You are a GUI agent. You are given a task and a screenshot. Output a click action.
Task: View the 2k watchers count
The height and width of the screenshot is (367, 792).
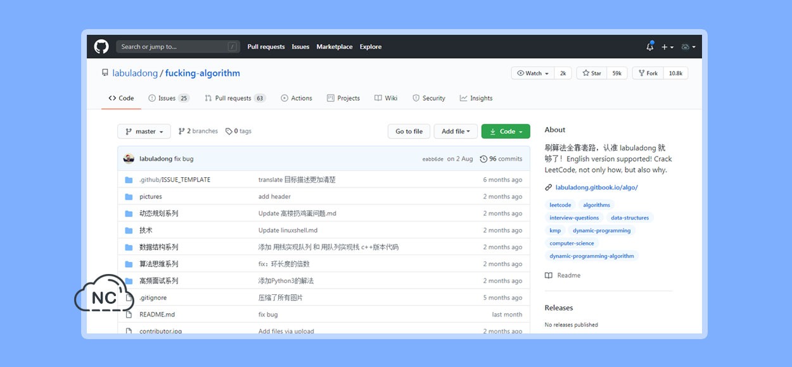(x=563, y=73)
